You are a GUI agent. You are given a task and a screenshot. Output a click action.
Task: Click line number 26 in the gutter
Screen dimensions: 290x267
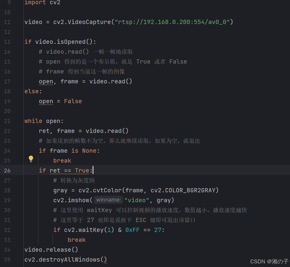7,170
